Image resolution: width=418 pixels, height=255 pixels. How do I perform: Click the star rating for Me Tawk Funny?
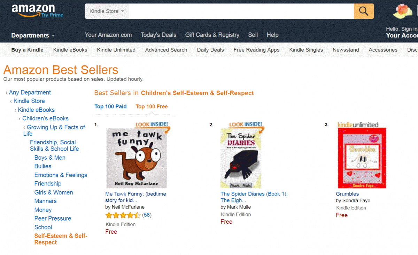123,215
